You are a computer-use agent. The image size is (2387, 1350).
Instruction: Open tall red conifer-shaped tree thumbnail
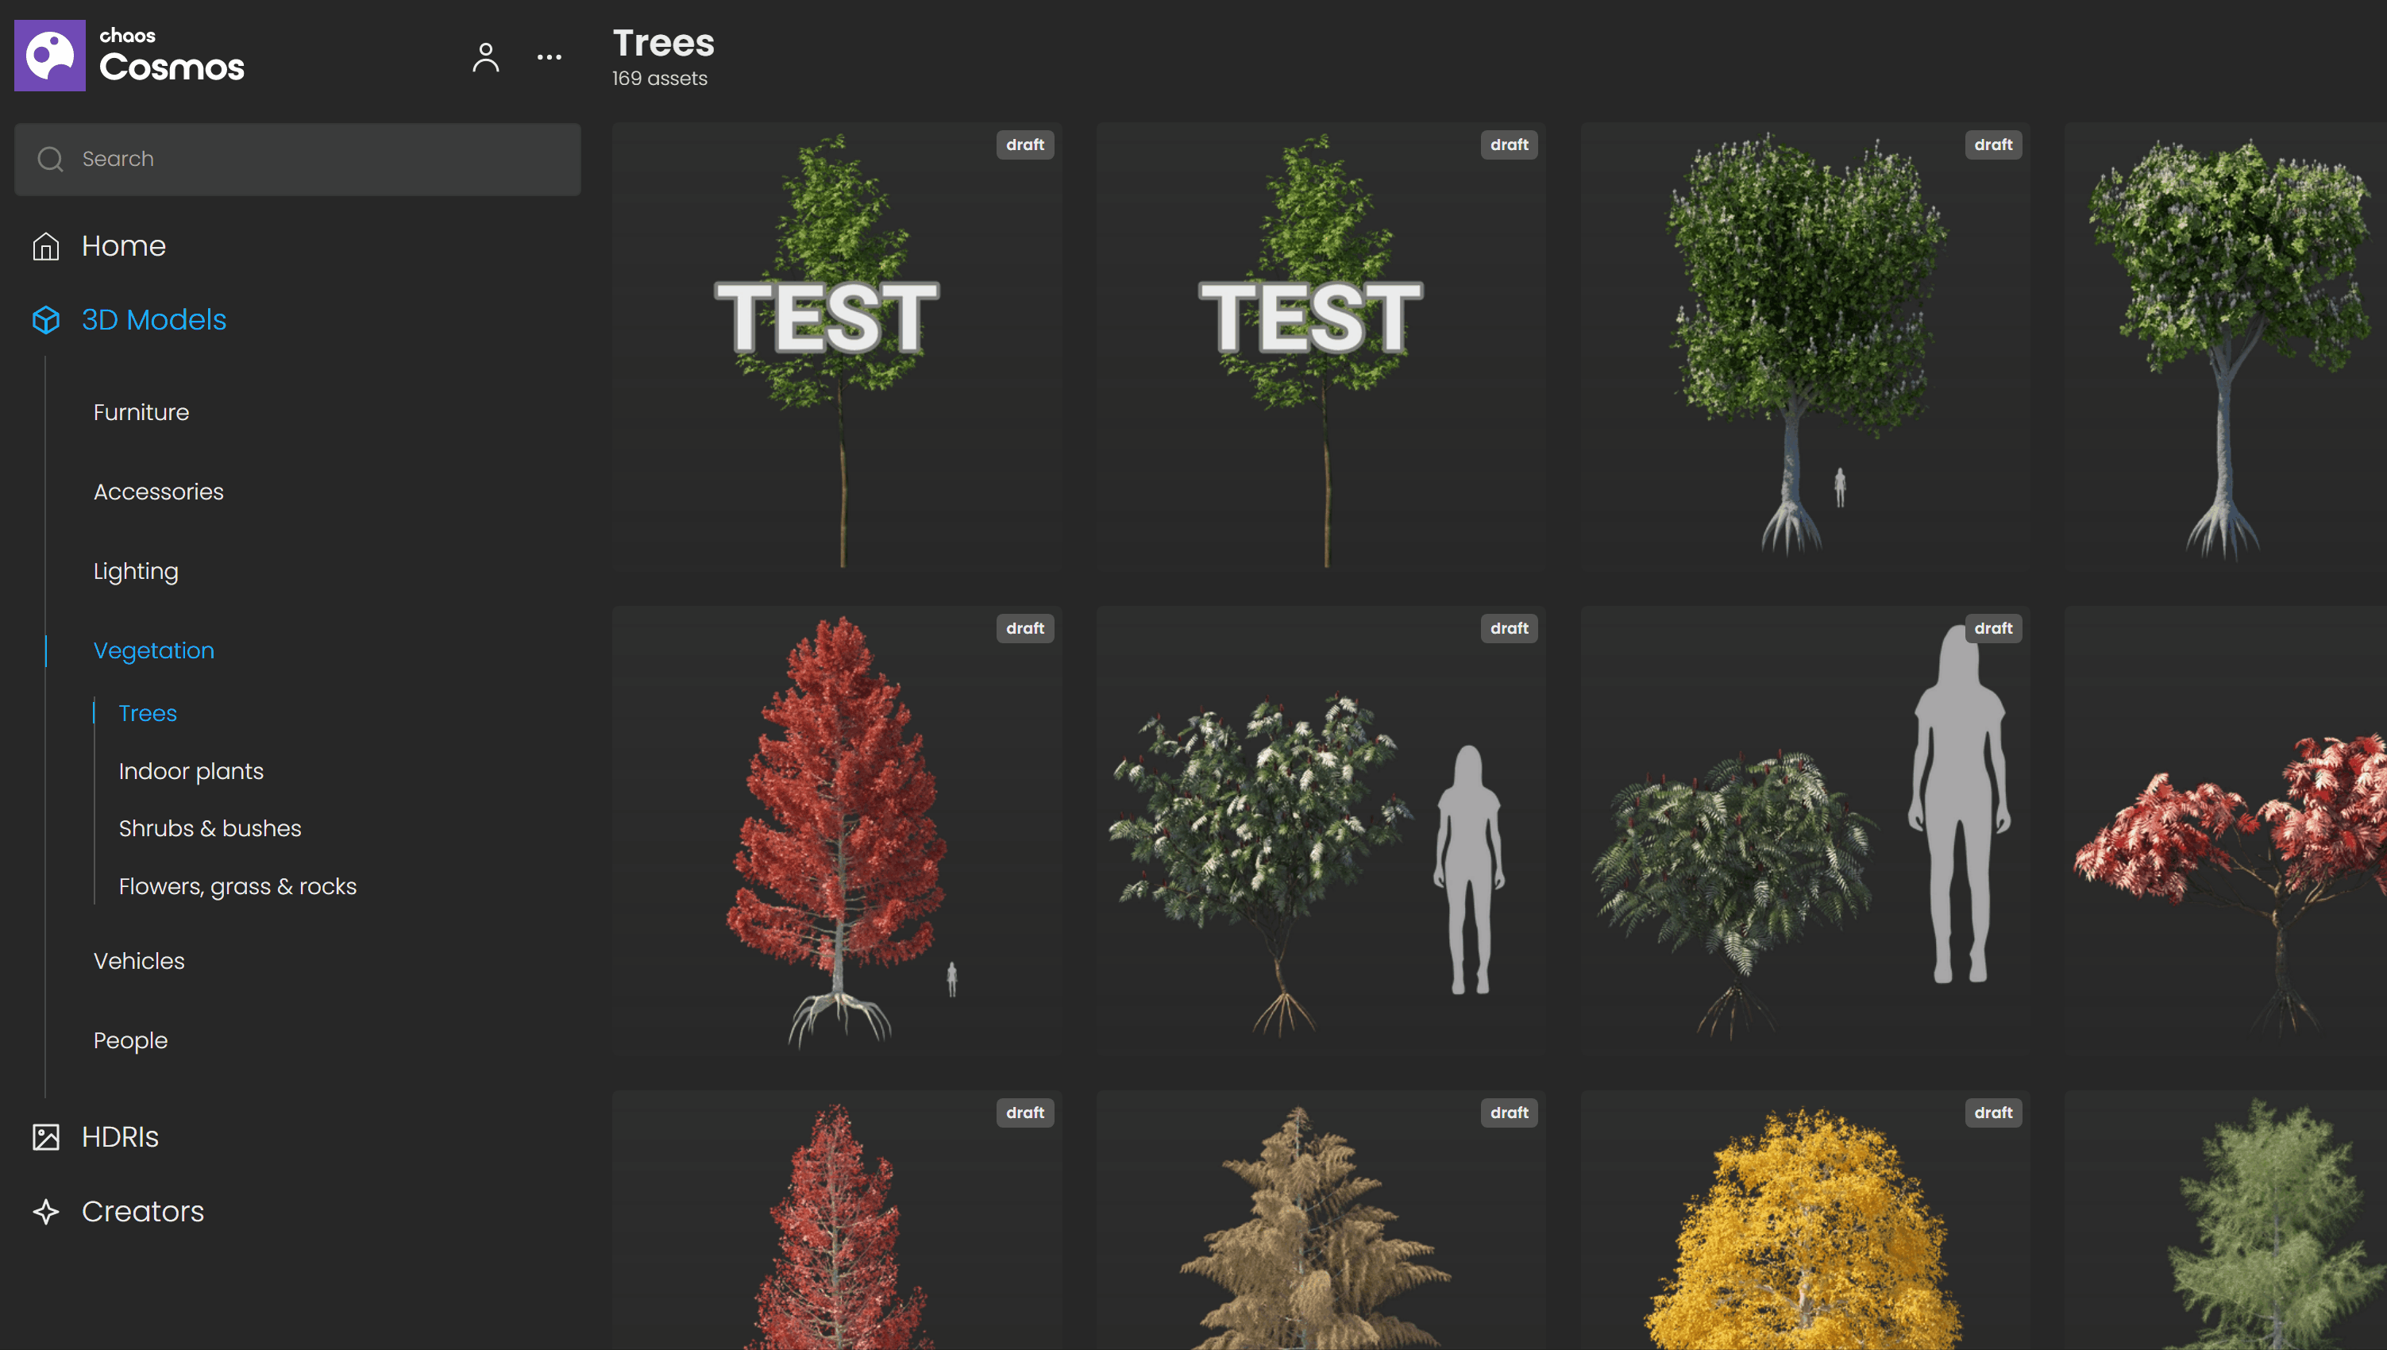pos(837,832)
